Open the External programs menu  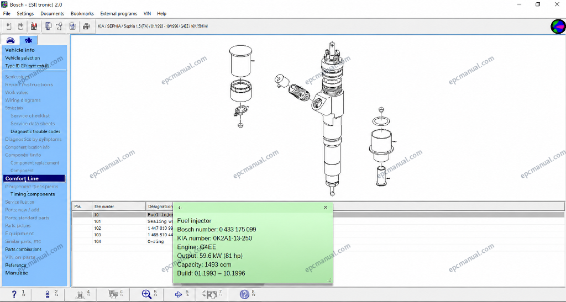coord(119,14)
